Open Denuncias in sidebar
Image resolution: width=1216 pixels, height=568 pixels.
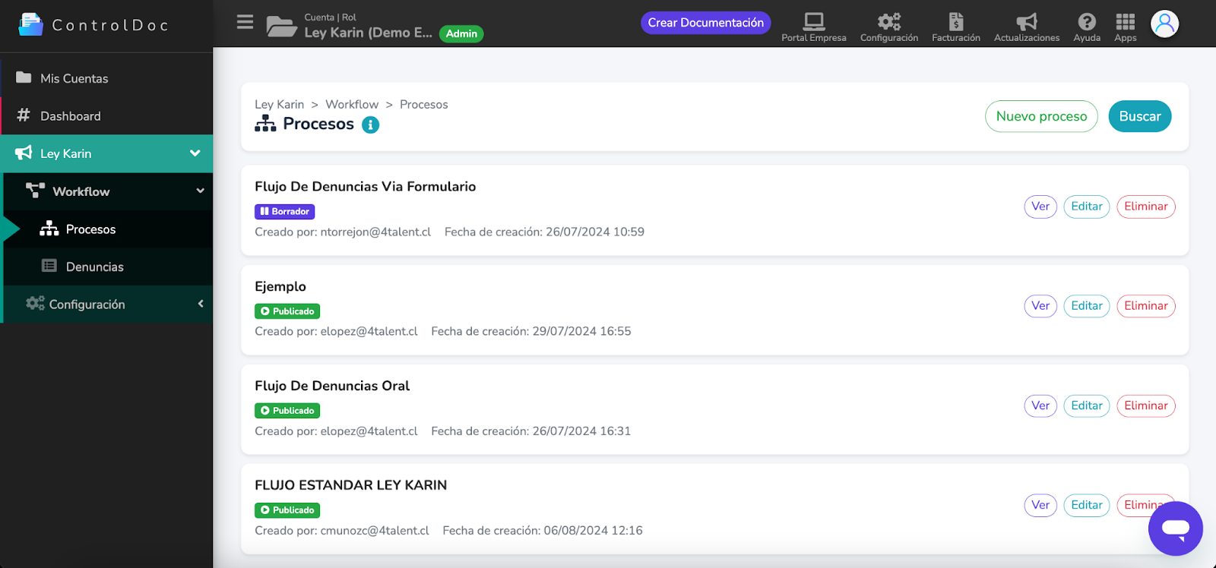pyautogui.click(x=108, y=267)
